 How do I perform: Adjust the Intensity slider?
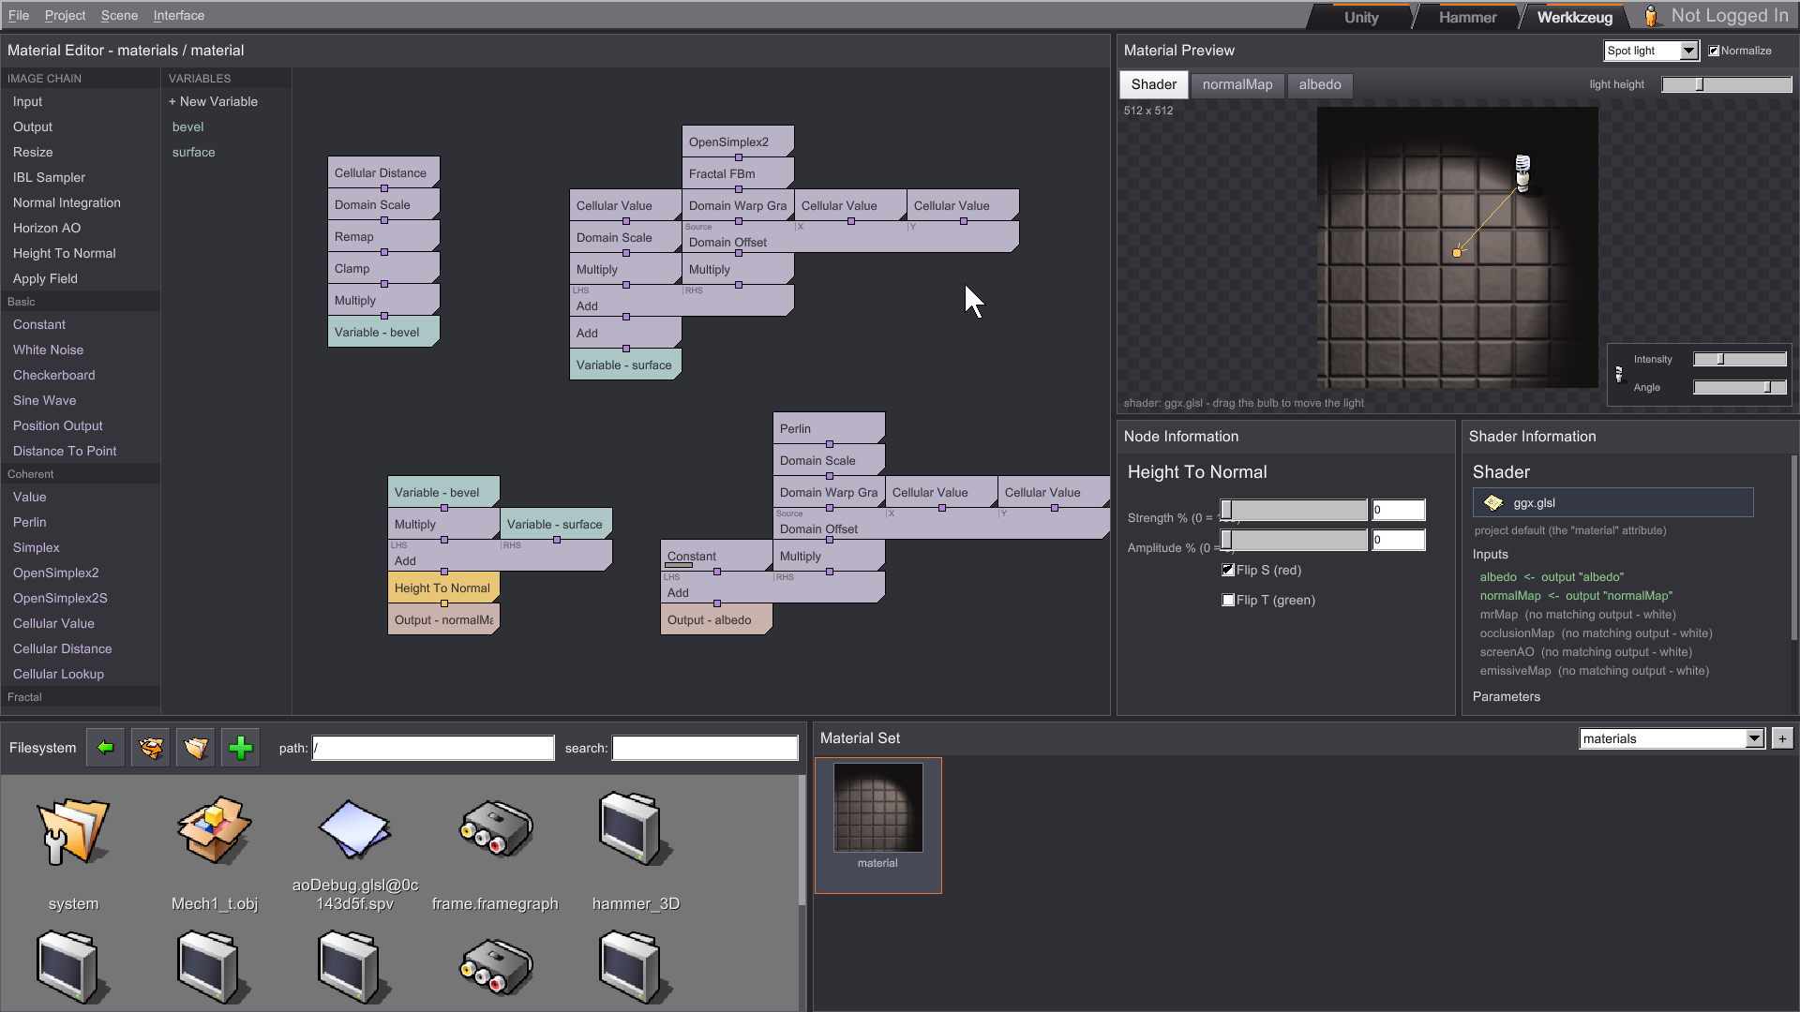coord(1740,359)
